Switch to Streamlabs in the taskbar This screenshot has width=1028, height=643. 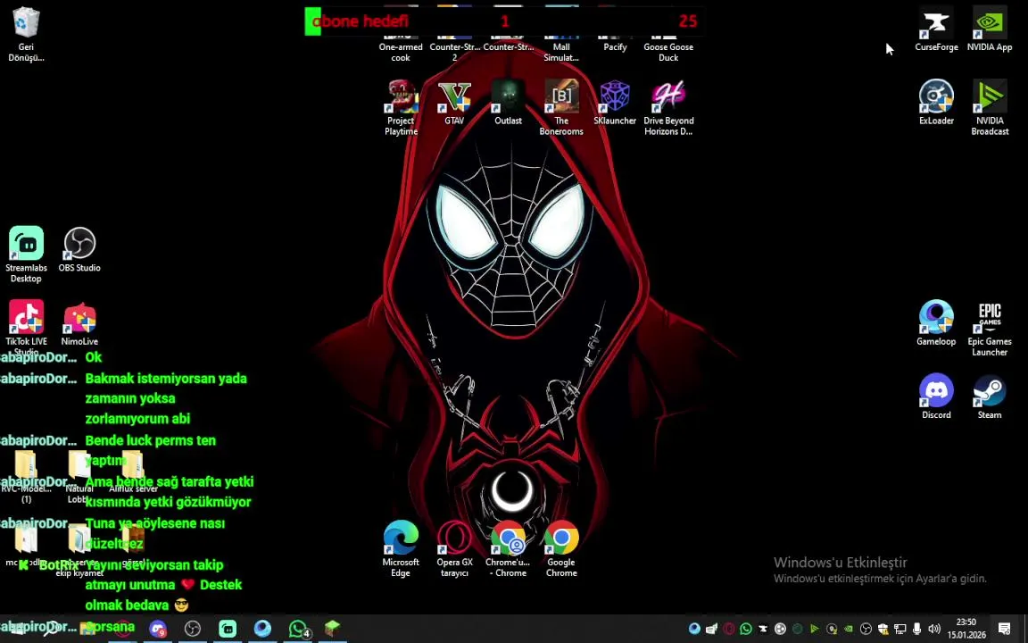[x=228, y=629]
